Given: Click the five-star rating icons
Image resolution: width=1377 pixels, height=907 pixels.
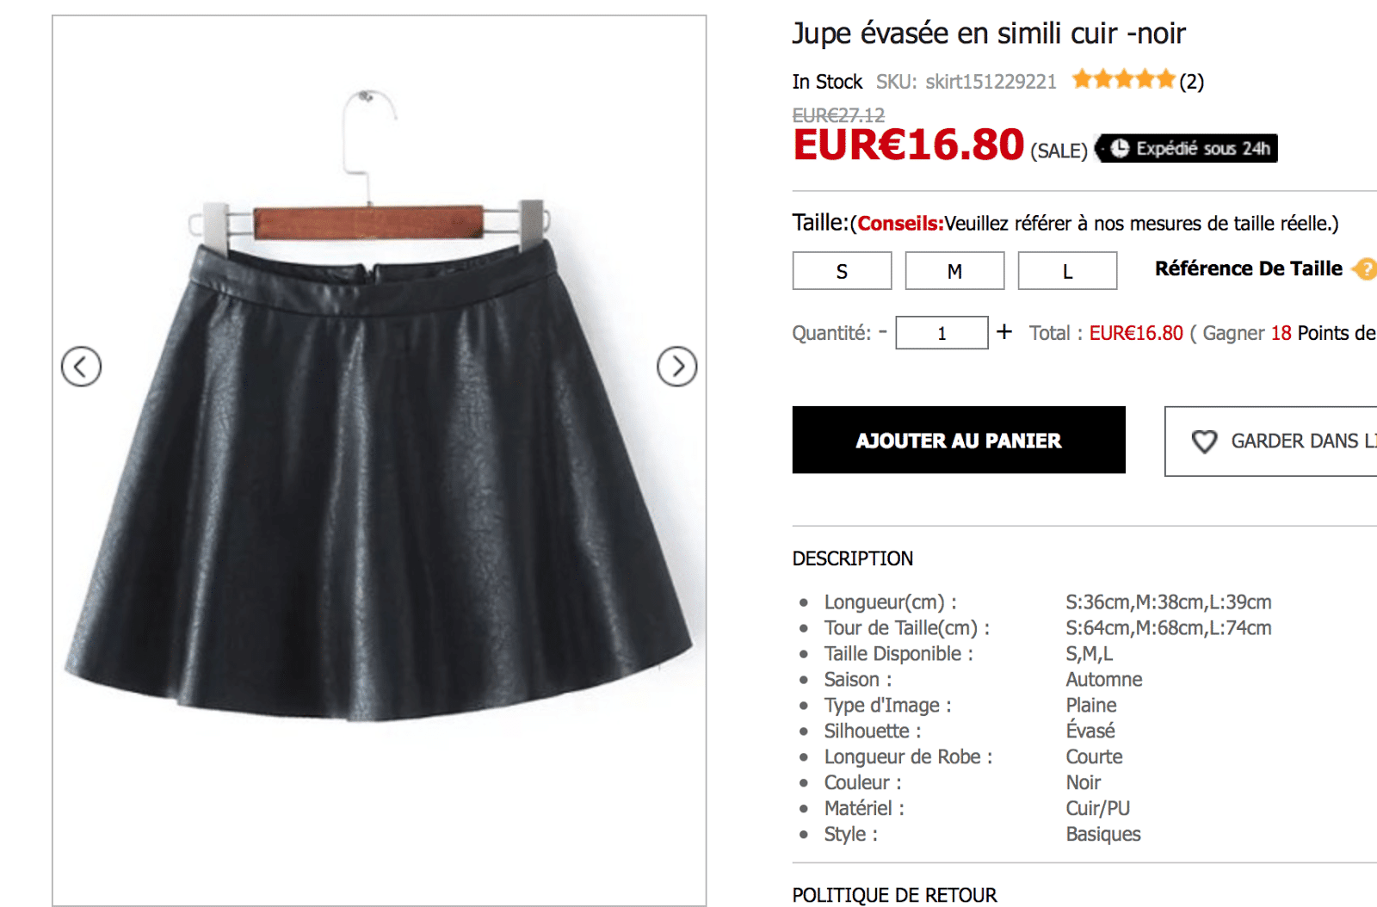Looking at the screenshot, I should (1123, 80).
